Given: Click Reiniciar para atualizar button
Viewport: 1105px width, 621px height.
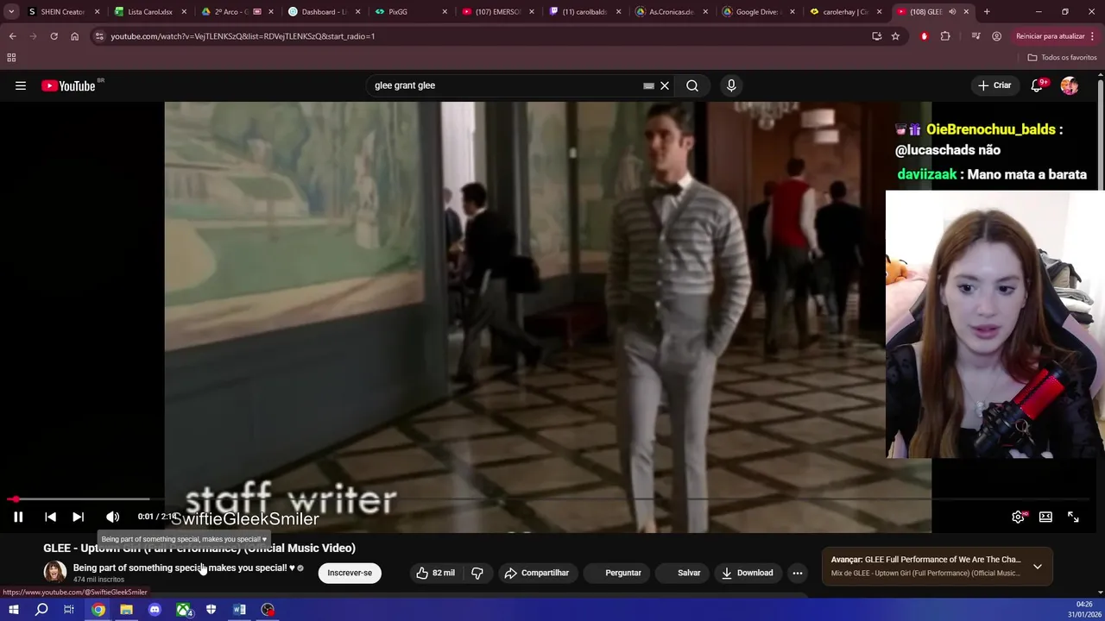Looking at the screenshot, I should pyautogui.click(x=1050, y=36).
